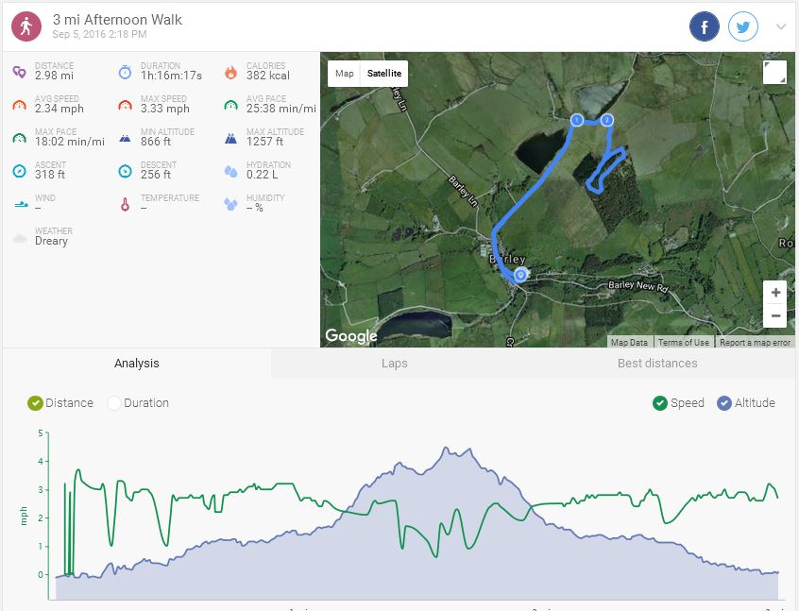Click the walking activity icon

(x=26, y=26)
